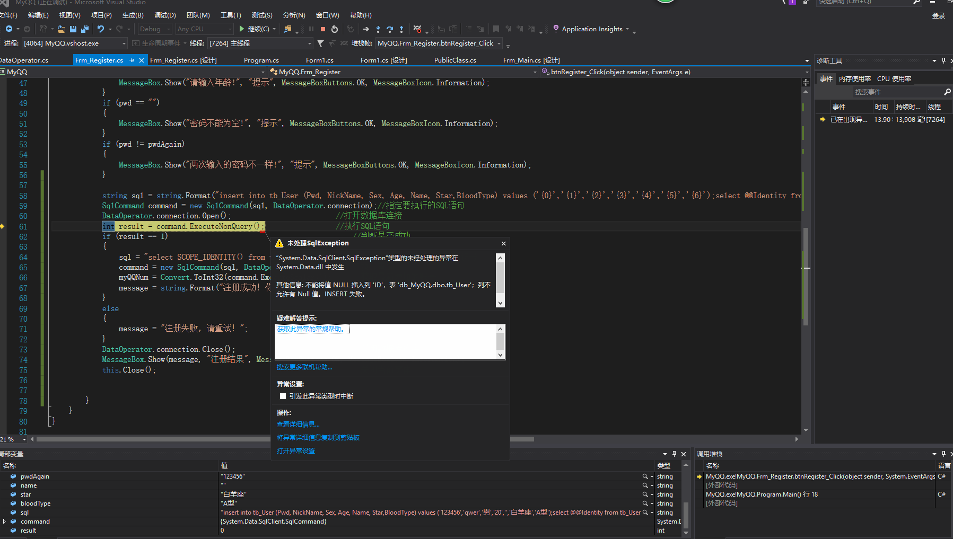
Task: Switch to the PublicClass.cs tab
Action: coord(455,60)
